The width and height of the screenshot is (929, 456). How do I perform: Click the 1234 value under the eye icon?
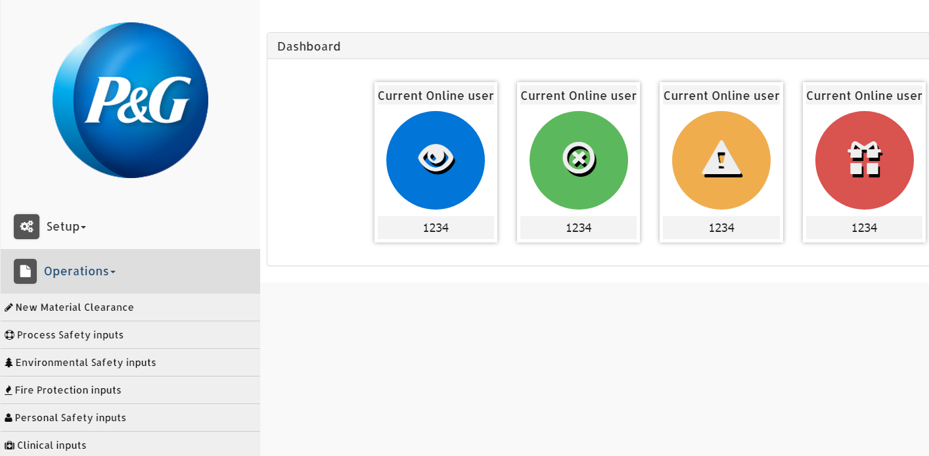[x=436, y=227]
